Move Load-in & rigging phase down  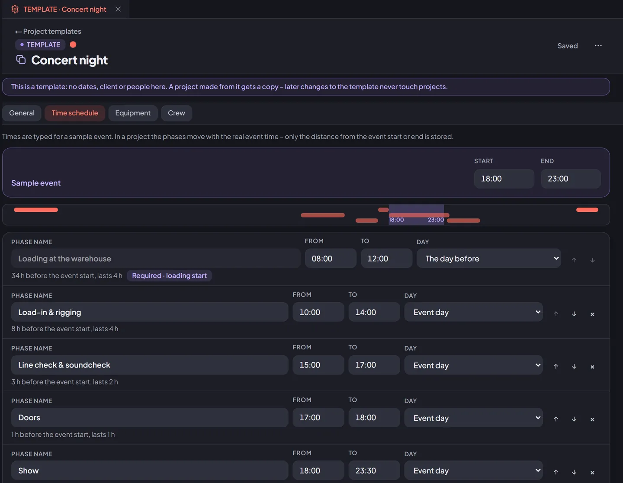point(574,313)
